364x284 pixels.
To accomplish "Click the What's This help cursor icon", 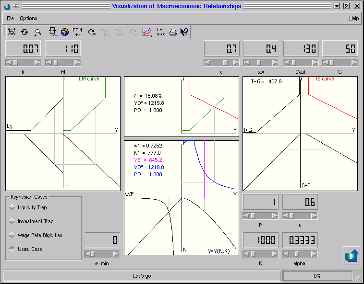I will pyautogui.click(x=184, y=32).
